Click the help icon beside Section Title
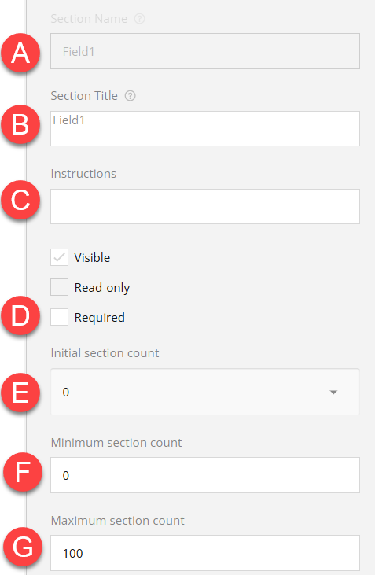 point(131,96)
